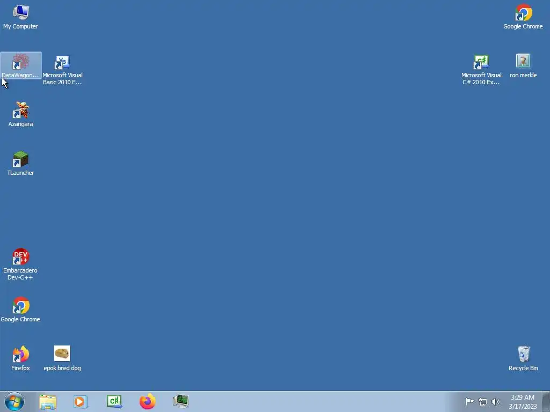Click Google Chrome shortcut above the Firefox icon
This screenshot has height=412, width=550.
(20, 310)
